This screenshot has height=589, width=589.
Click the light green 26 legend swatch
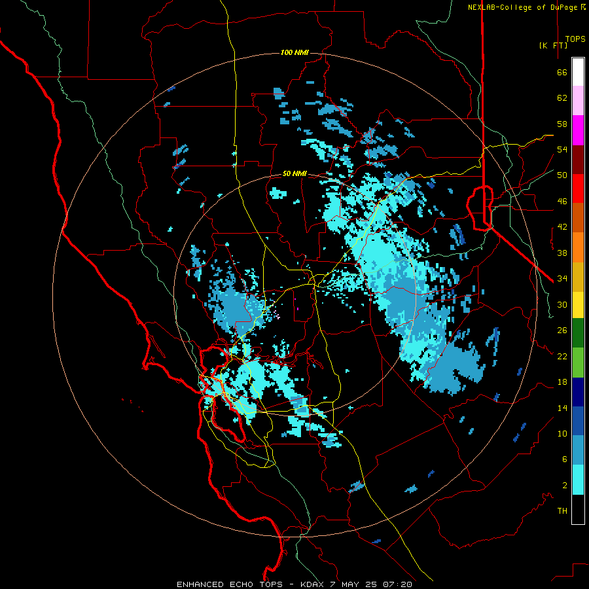(x=578, y=362)
